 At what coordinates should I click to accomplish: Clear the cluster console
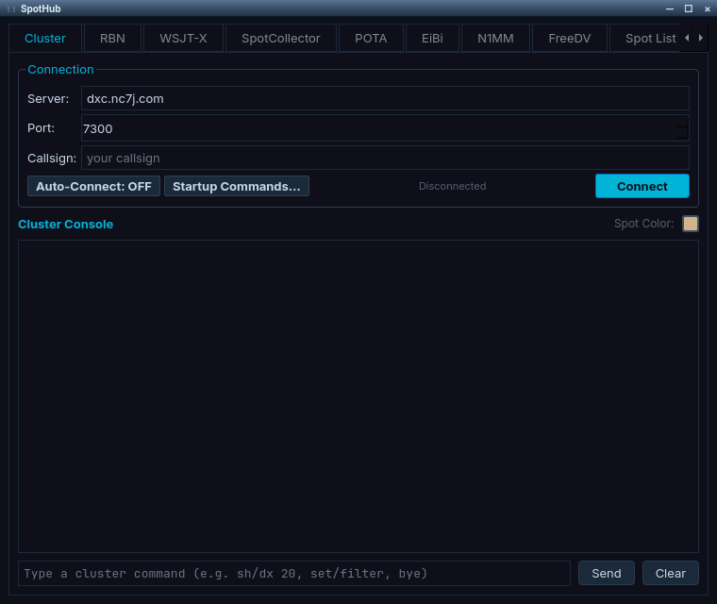671,574
